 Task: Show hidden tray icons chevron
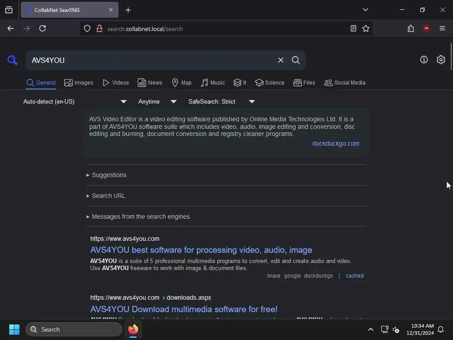[x=370, y=329]
